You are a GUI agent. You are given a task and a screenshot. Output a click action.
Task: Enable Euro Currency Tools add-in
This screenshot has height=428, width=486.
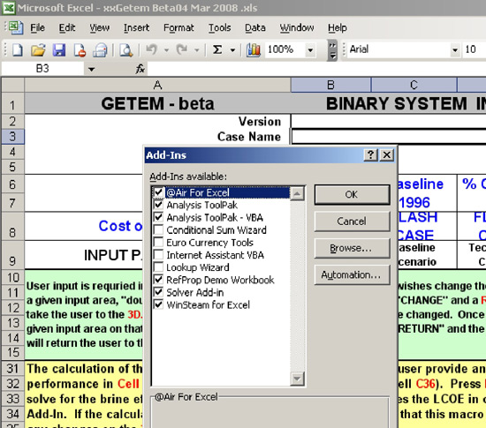click(158, 242)
